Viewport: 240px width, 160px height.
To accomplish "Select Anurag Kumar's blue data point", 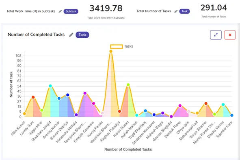I will (x=59, y=99).
